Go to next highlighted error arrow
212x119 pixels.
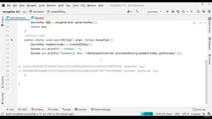[205, 23]
